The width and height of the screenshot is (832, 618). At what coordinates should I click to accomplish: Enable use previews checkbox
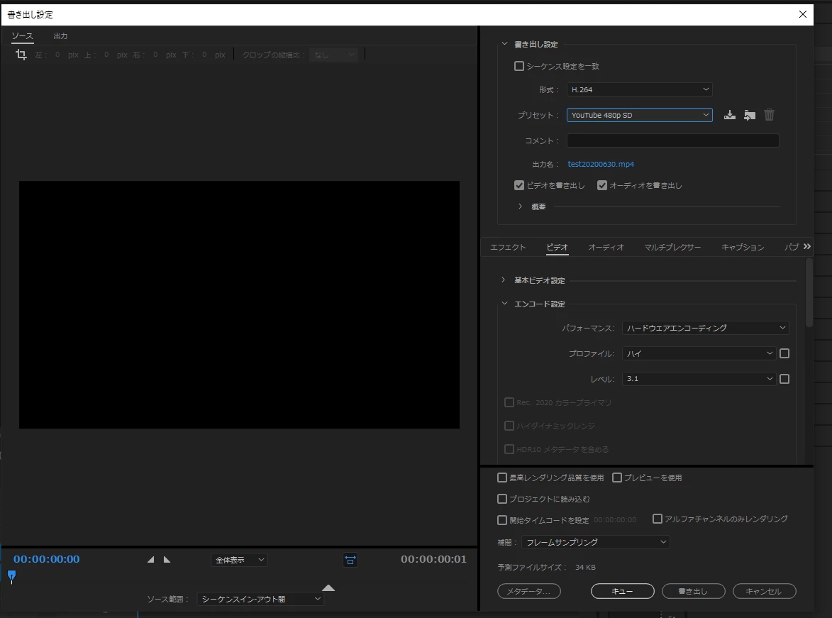pos(616,478)
